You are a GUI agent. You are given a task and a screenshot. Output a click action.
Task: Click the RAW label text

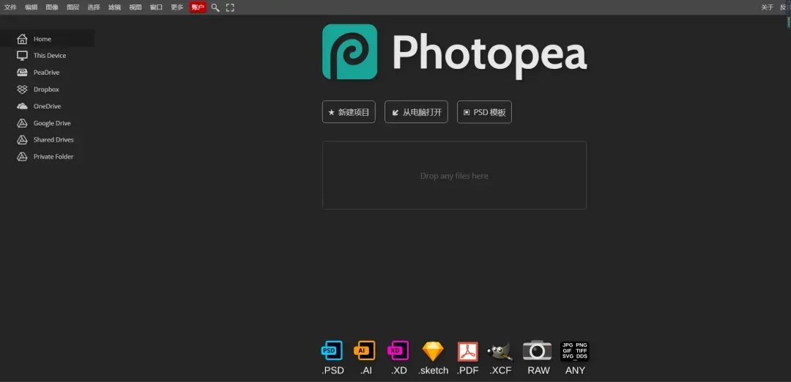pyautogui.click(x=538, y=370)
